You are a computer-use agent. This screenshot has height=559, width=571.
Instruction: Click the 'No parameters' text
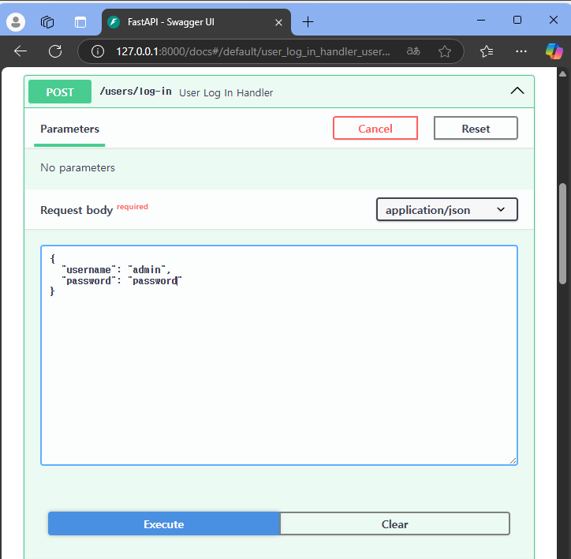(77, 167)
